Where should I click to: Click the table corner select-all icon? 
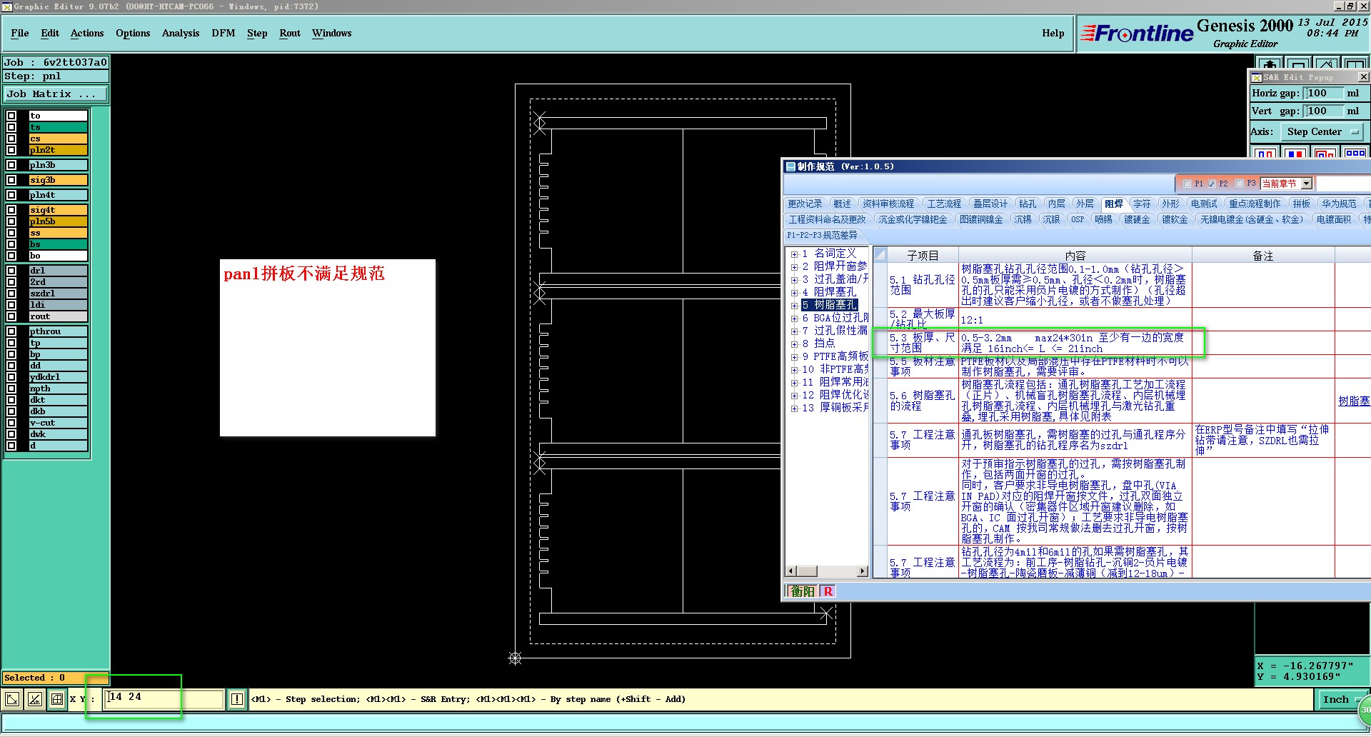(880, 255)
